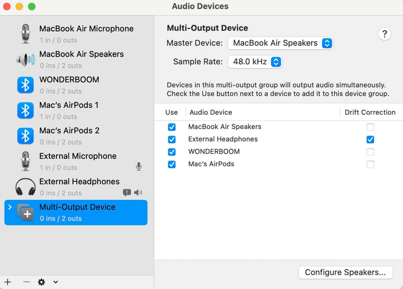Disable Drift Correction for External Headphones
This screenshot has height=289, width=403.
pos(370,139)
